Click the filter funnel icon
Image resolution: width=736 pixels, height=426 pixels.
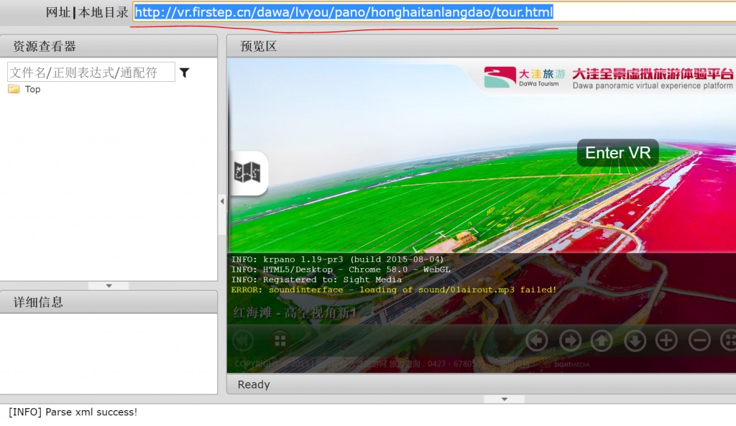(184, 73)
